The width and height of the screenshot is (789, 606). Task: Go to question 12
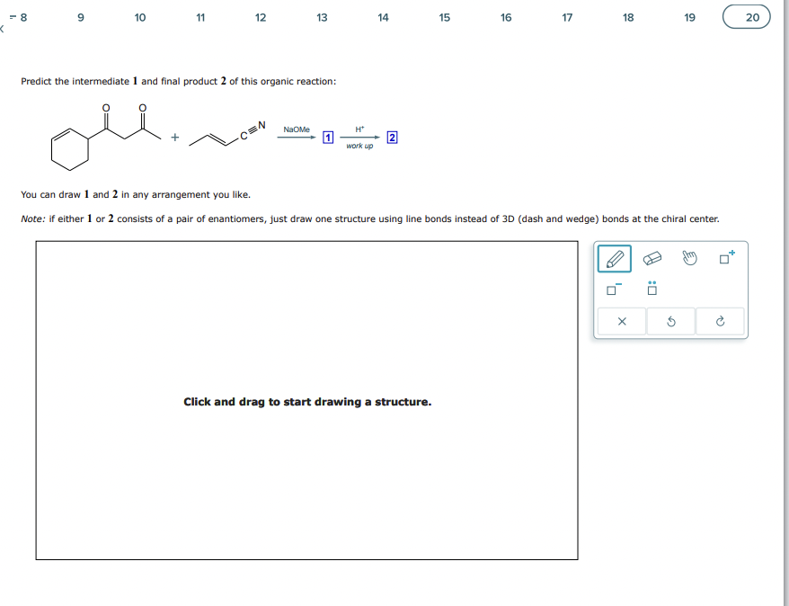(261, 17)
